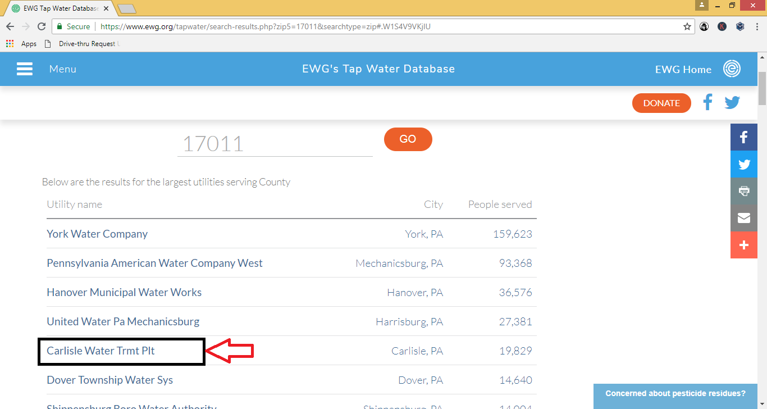This screenshot has width=767, height=409.
Task: Click the Mechanicsburg, PA city cell
Action: pos(399,263)
